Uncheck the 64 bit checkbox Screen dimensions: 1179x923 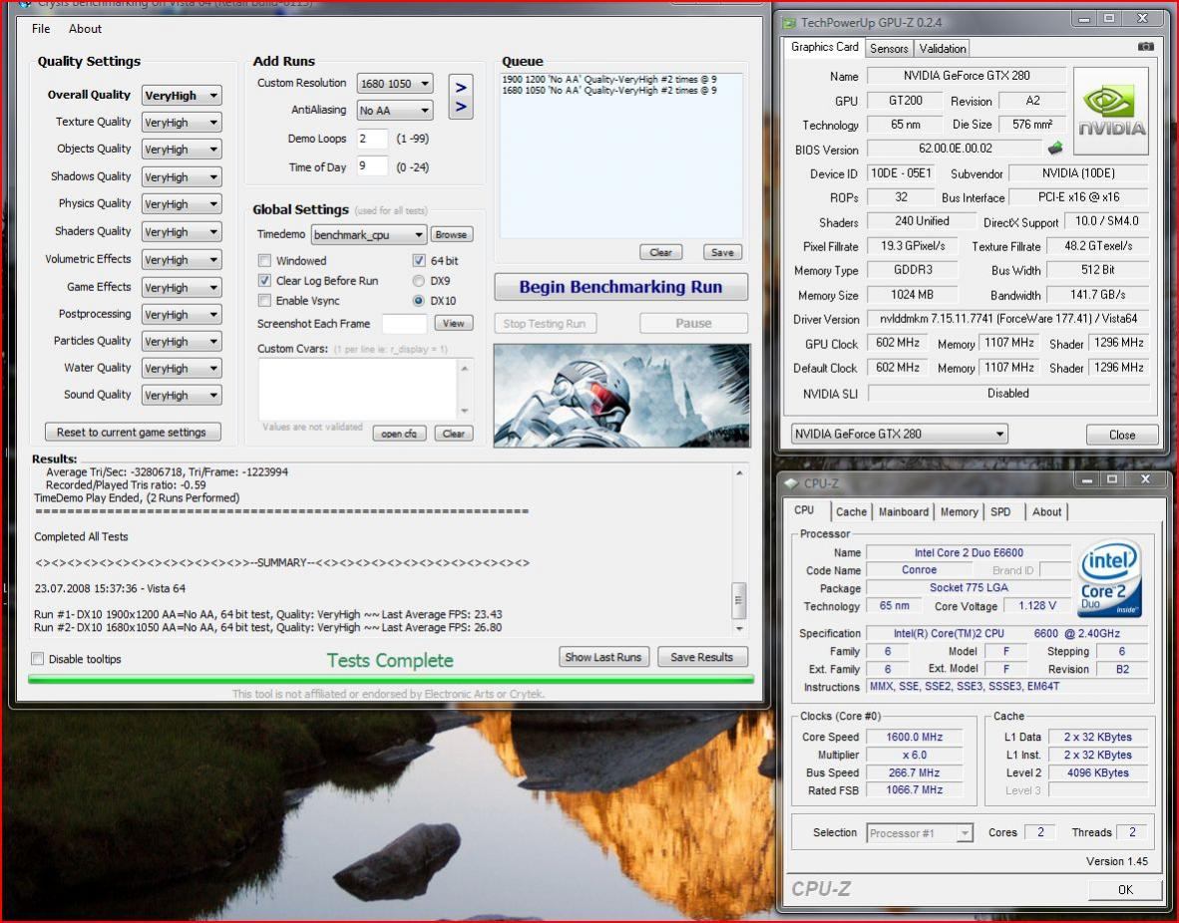click(x=419, y=261)
